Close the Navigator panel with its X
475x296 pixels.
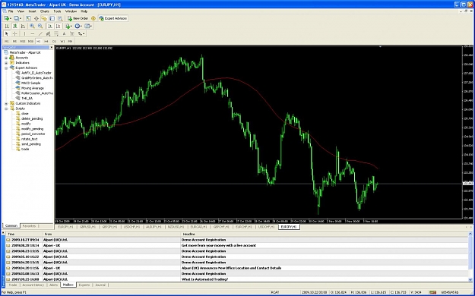tap(51, 48)
